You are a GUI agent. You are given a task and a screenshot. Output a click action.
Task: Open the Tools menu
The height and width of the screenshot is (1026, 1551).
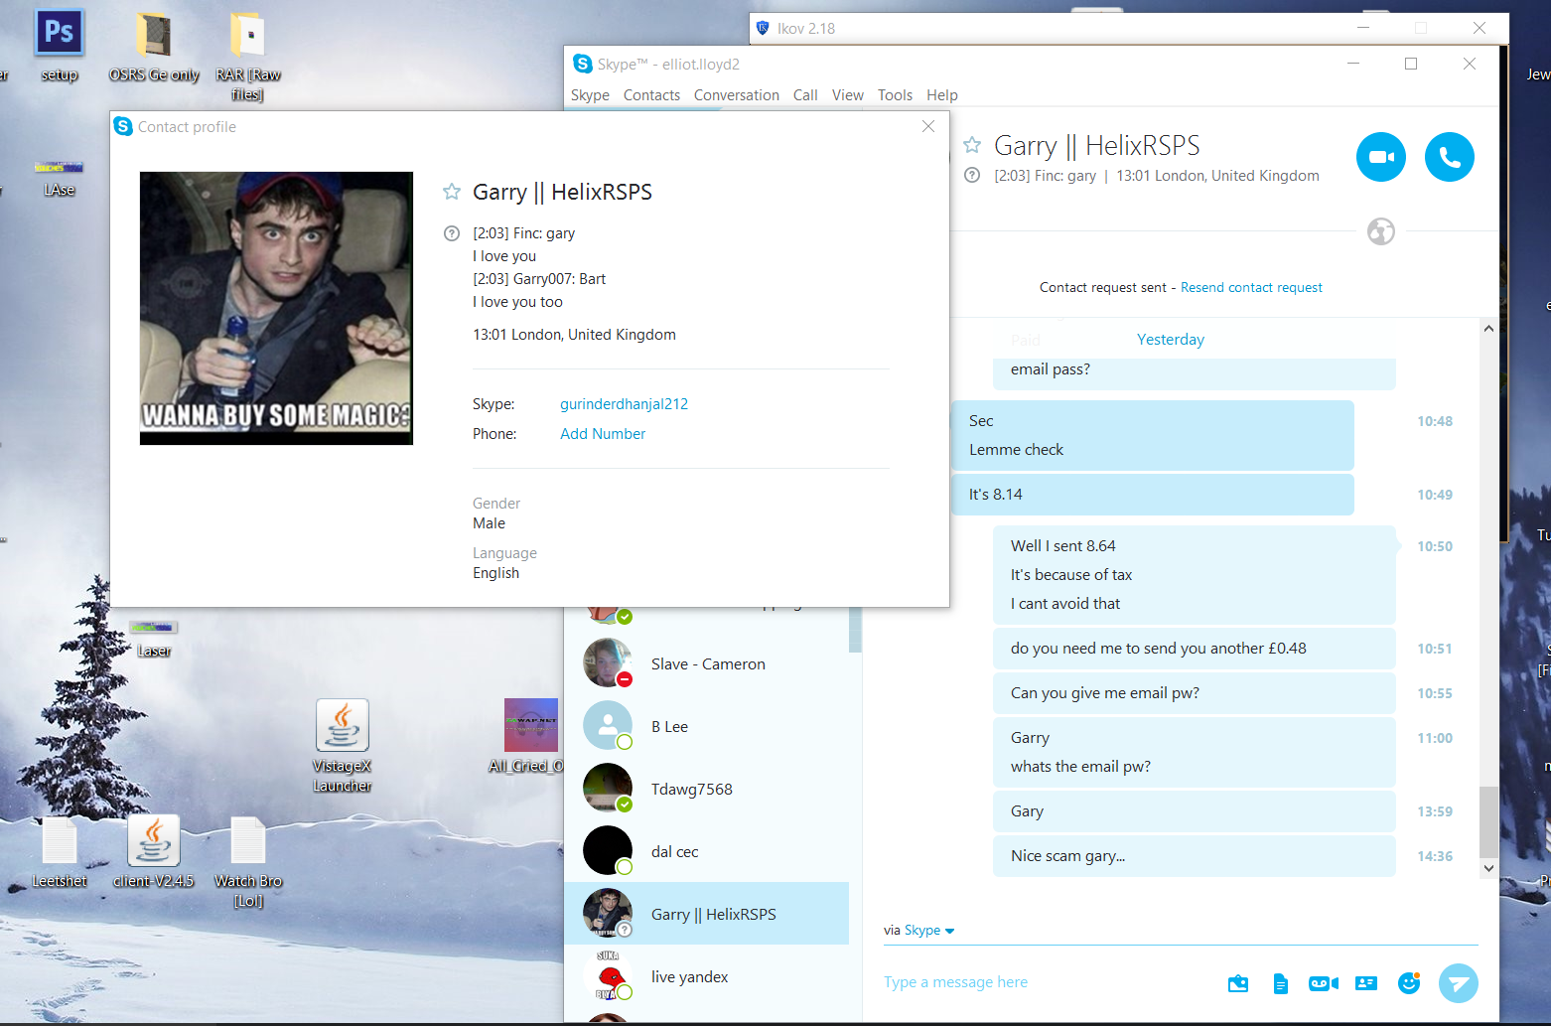pyautogui.click(x=895, y=95)
